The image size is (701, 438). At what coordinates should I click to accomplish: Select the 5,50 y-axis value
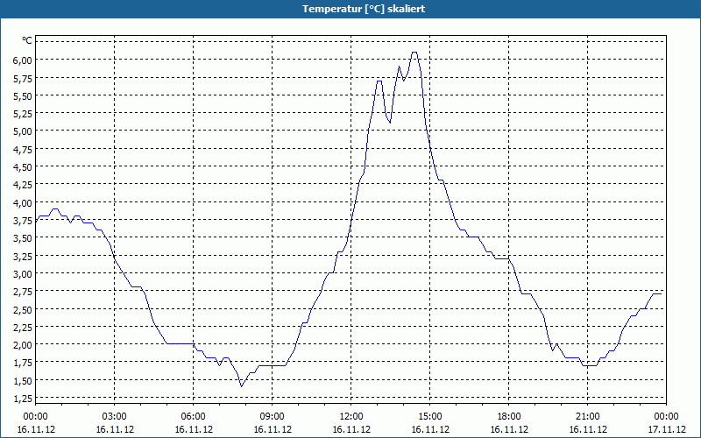24,95
